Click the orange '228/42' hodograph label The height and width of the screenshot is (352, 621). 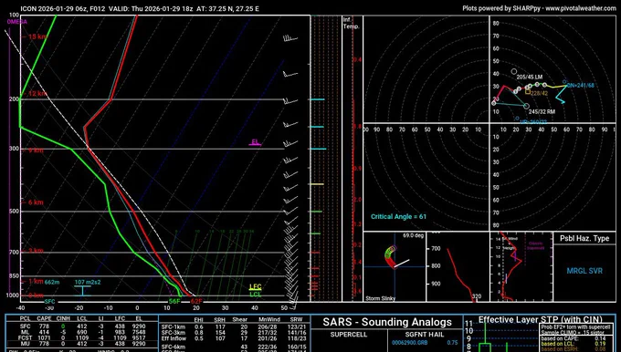[x=539, y=93]
